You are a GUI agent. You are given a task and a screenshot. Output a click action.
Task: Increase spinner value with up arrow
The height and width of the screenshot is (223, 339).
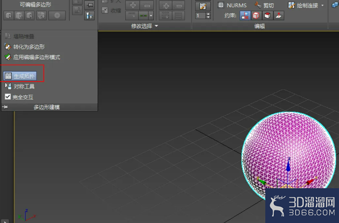[x=208, y=14]
